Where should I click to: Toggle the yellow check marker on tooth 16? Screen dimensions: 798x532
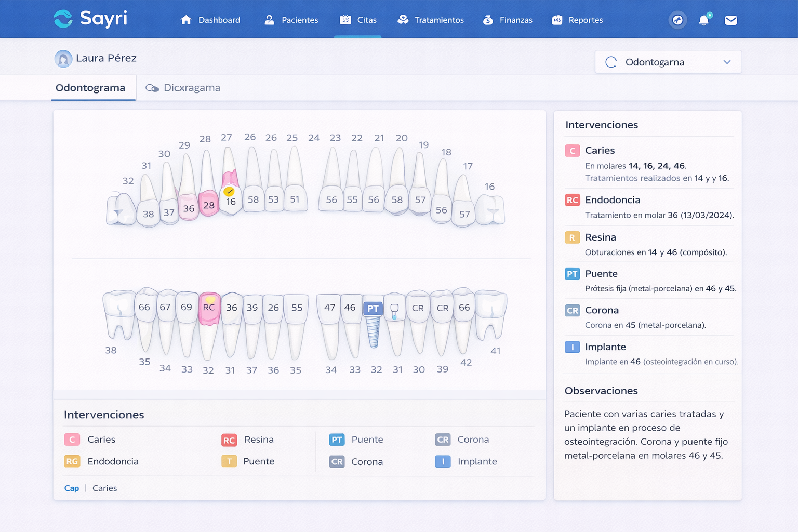coord(229,192)
